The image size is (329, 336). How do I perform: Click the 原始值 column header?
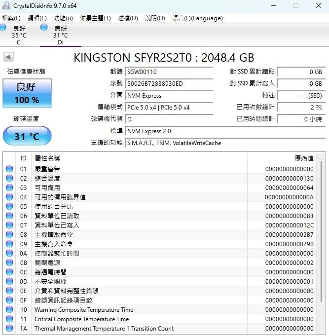303,158
